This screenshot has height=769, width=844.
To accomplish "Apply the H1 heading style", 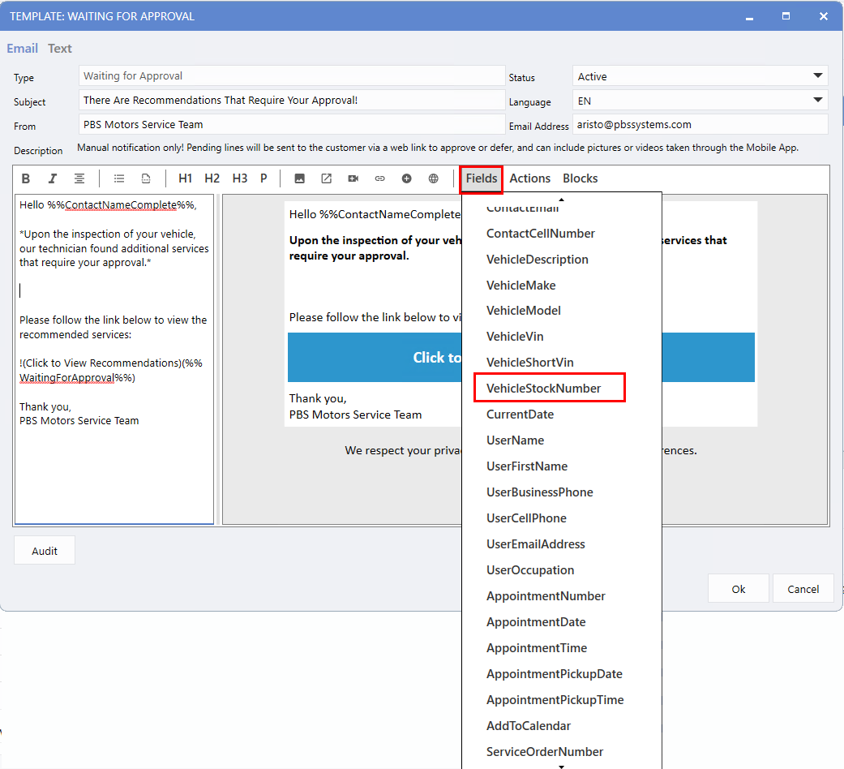I will pyautogui.click(x=186, y=178).
